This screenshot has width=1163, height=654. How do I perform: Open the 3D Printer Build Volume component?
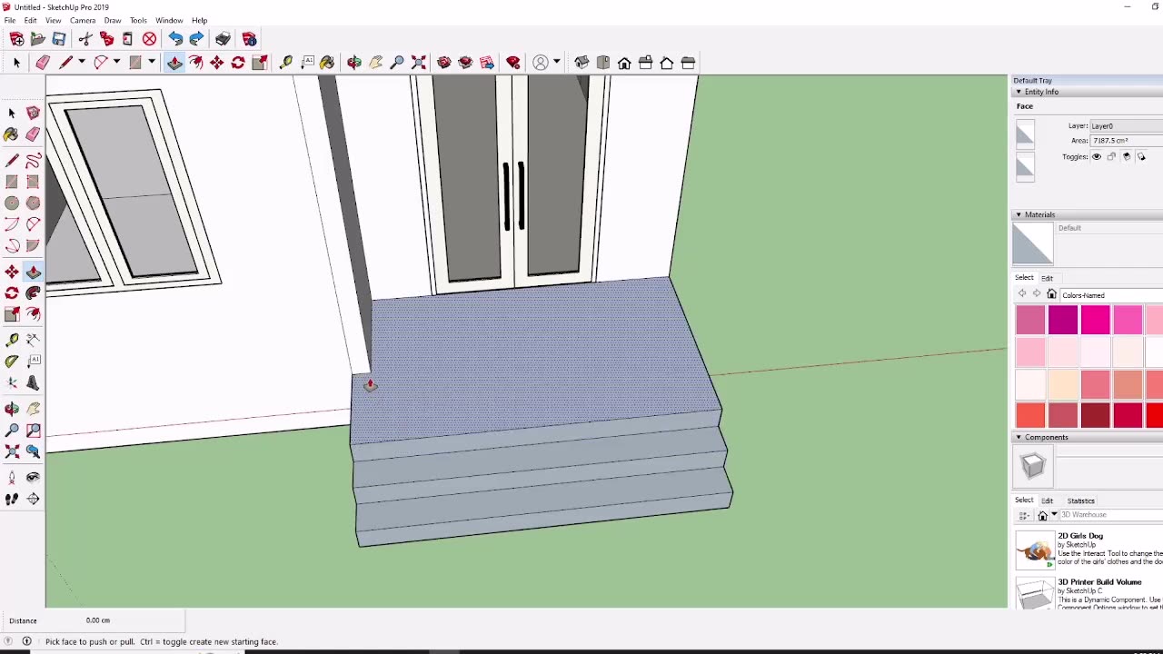(x=1088, y=595)
